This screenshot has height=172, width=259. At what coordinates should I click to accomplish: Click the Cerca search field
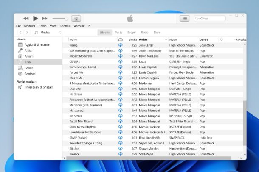pos(210,19)
